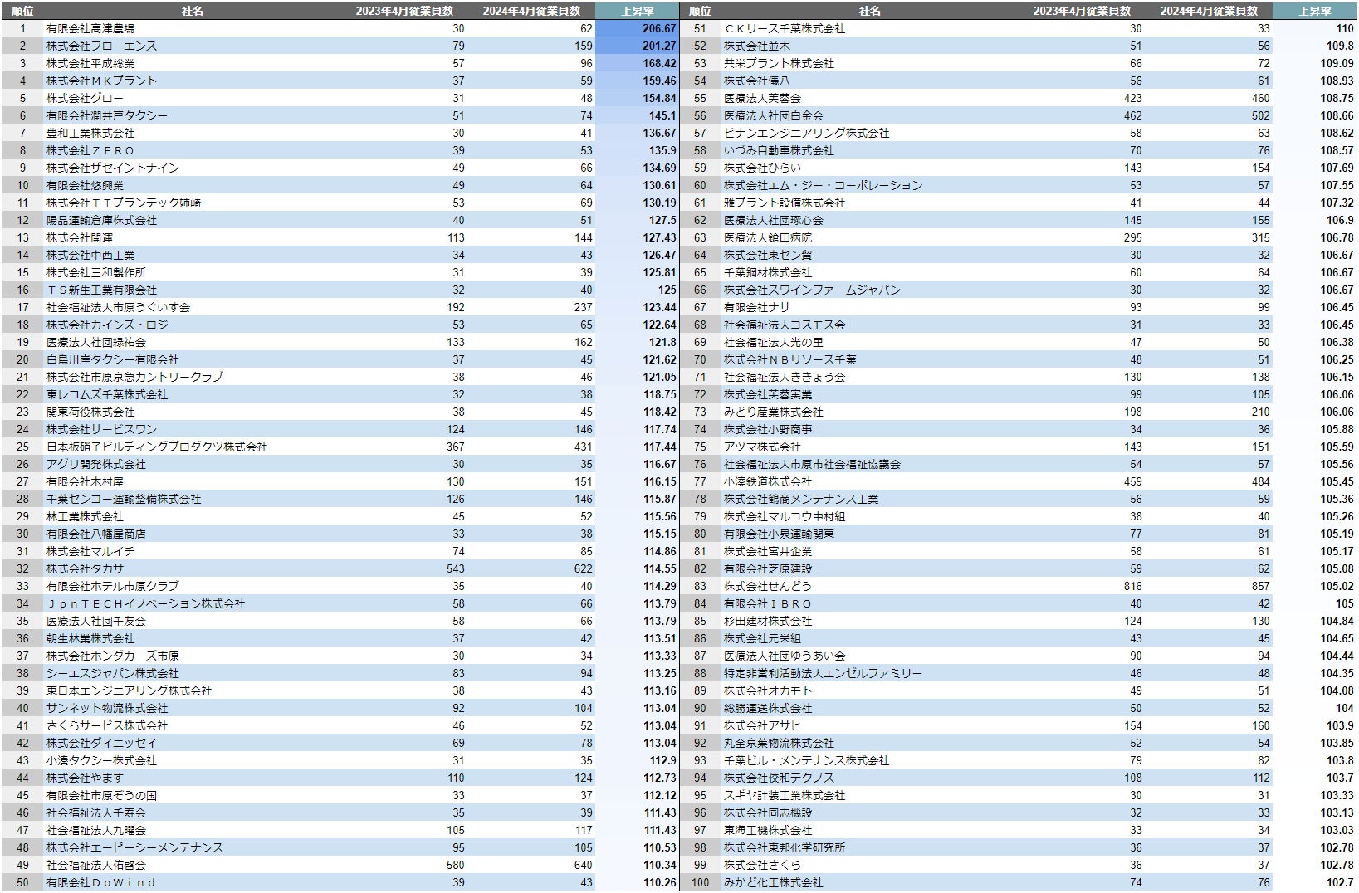1359x893 pixels.
Task: Click the アヅマ株式会社 cell
Action: point(762,446)
